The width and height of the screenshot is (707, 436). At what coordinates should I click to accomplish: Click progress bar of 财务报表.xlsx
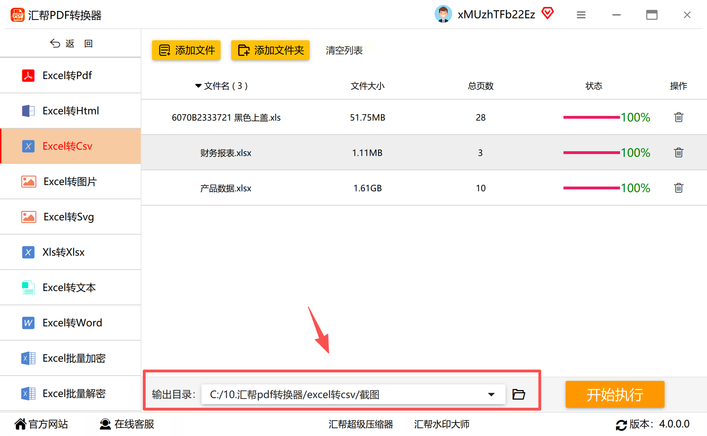click(591, 153)
